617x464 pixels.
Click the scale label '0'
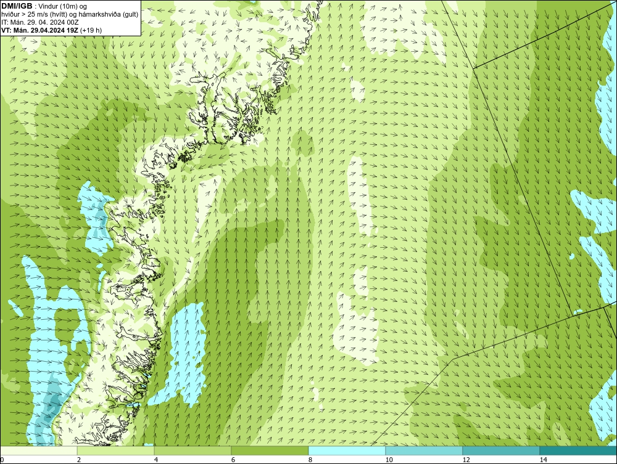2,460
